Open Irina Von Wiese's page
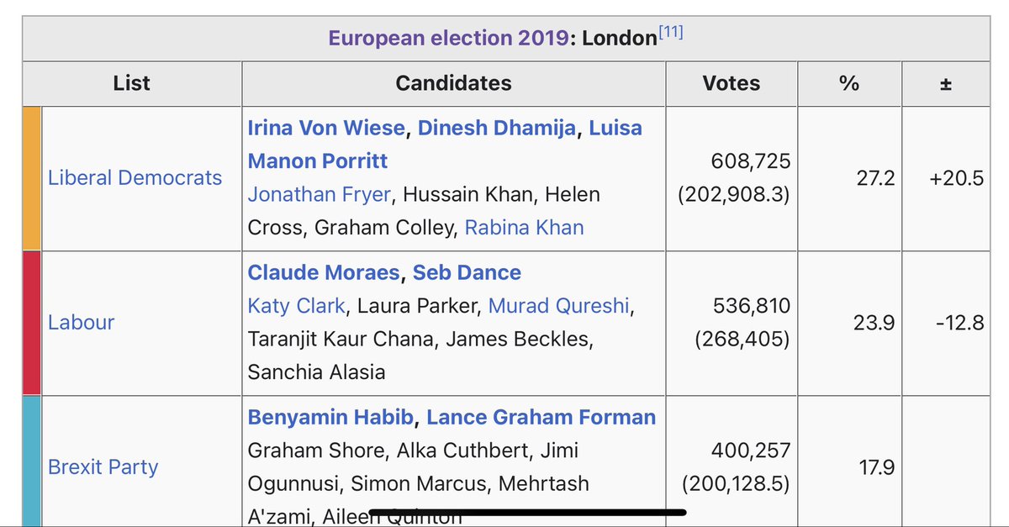The width and height of the screenshot is (1009, 527). (x=327, y=128)
